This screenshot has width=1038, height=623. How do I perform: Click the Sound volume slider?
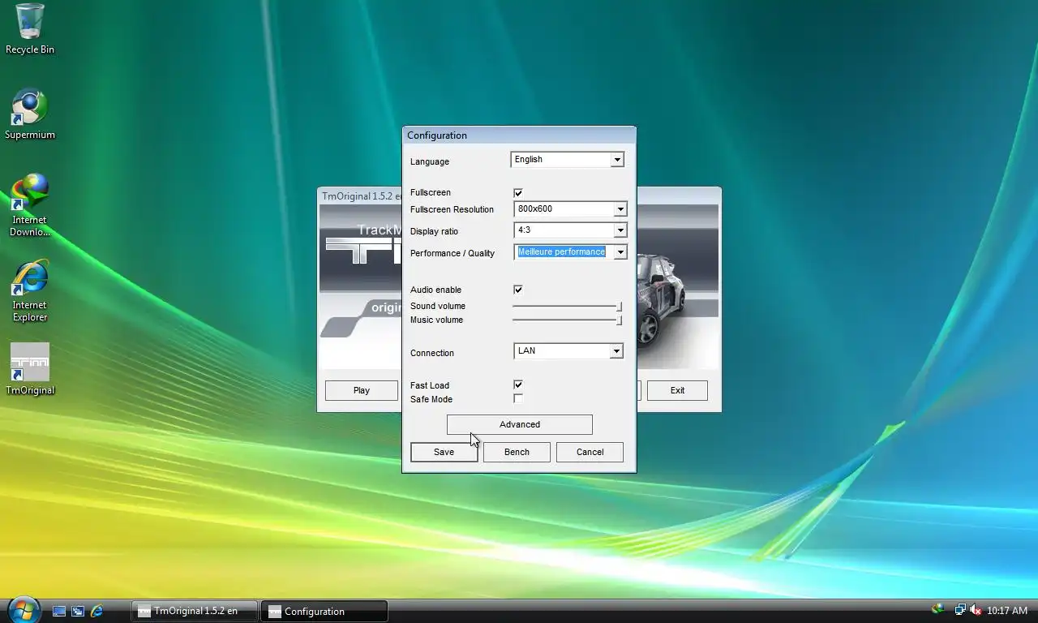coord(567,307)
